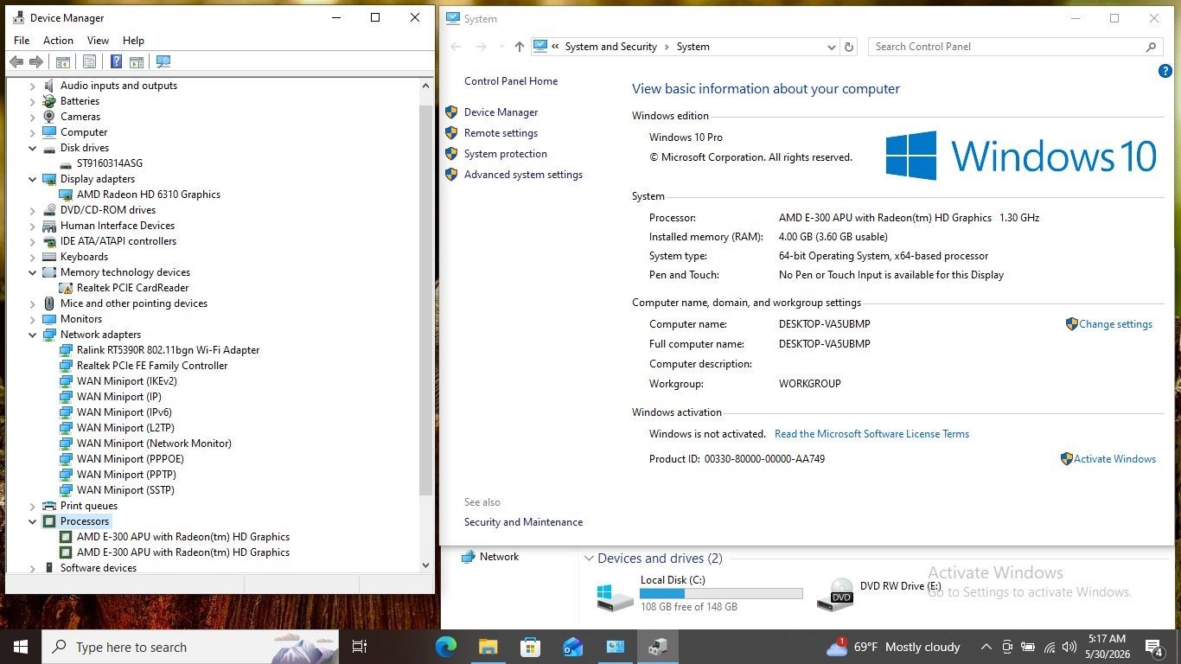Toggle the Show/Hide Action Pane toolbar icon

point(137,61)
